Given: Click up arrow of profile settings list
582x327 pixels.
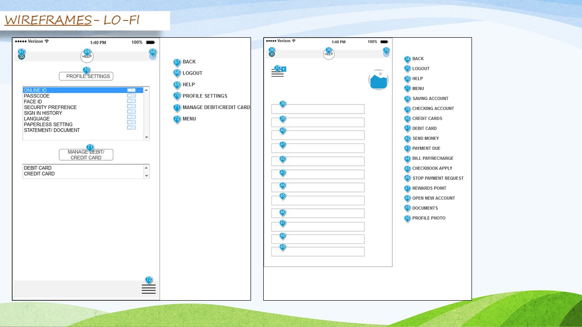Looking at the screenshot, I should click(x=146, y=90).
